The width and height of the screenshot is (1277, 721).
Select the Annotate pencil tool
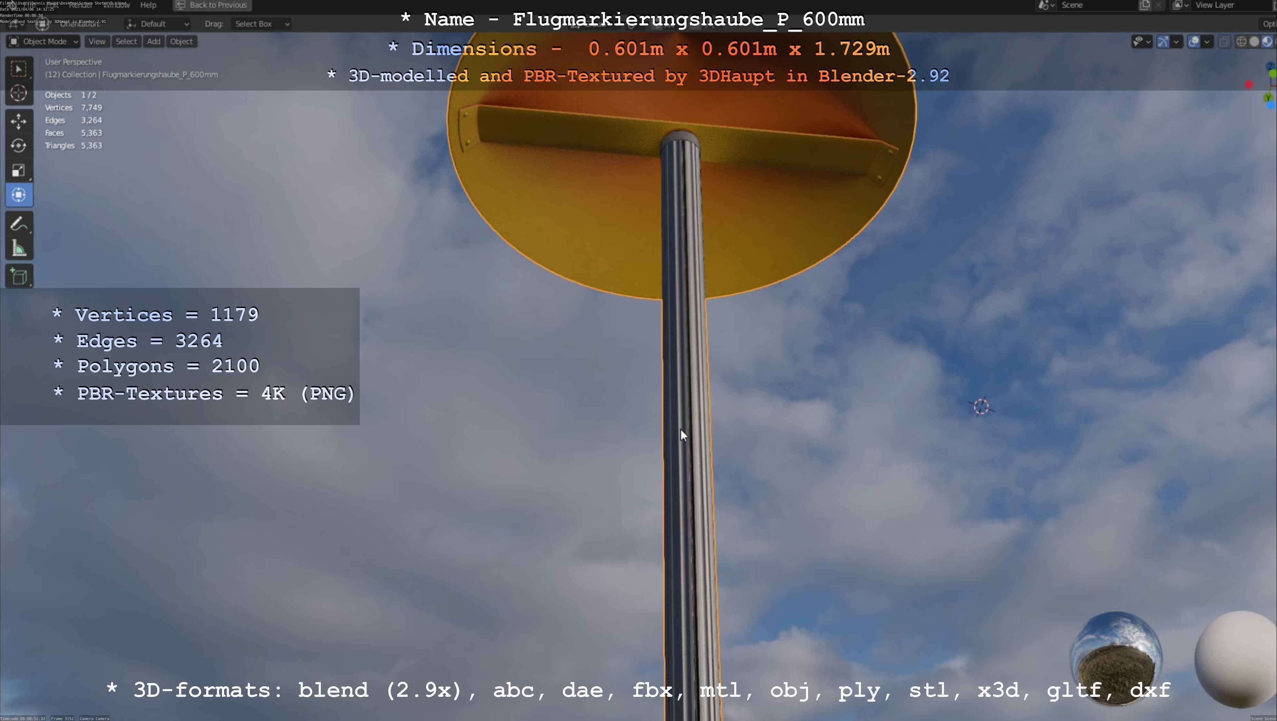pyautogui.click(x=19, y=224)
